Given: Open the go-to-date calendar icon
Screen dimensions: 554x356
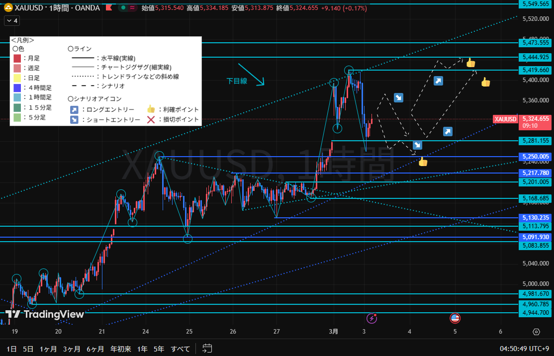Looking at the screenshot, I should (x=207, y=349).
